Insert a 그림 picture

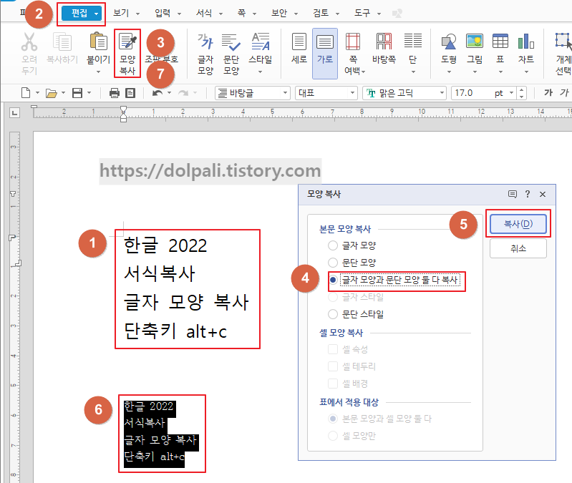(475, 42)
